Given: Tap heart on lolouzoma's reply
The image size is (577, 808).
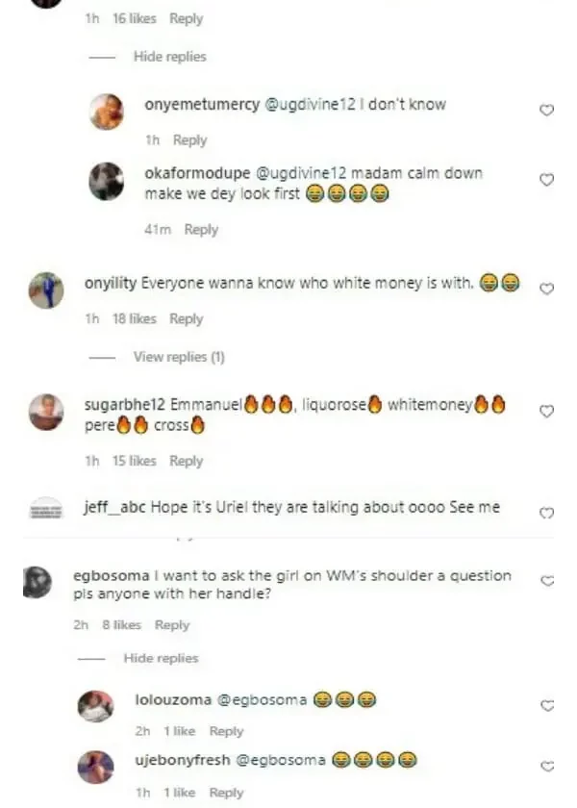Looking at the screenshot, I should pos(547,705).
